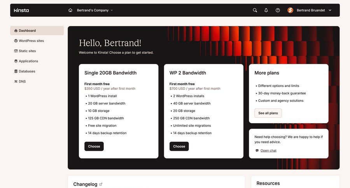
Task: Choose the WP 2 Bandwidth plan
Action: (179, 146)
